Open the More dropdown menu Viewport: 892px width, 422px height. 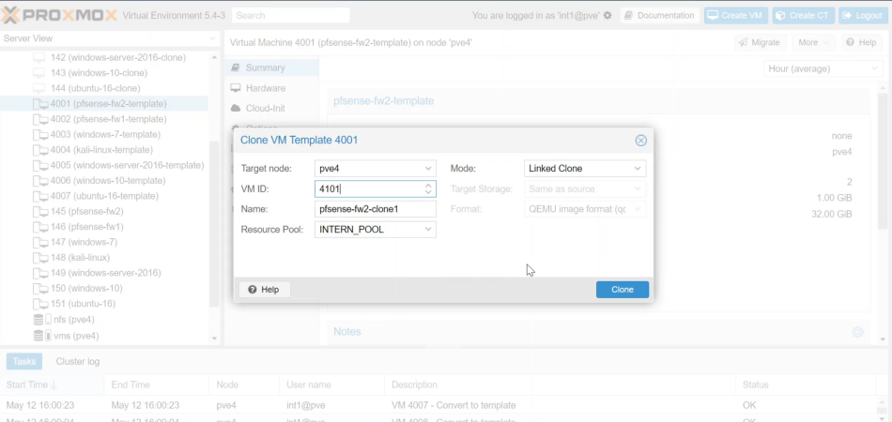(813, 42)
